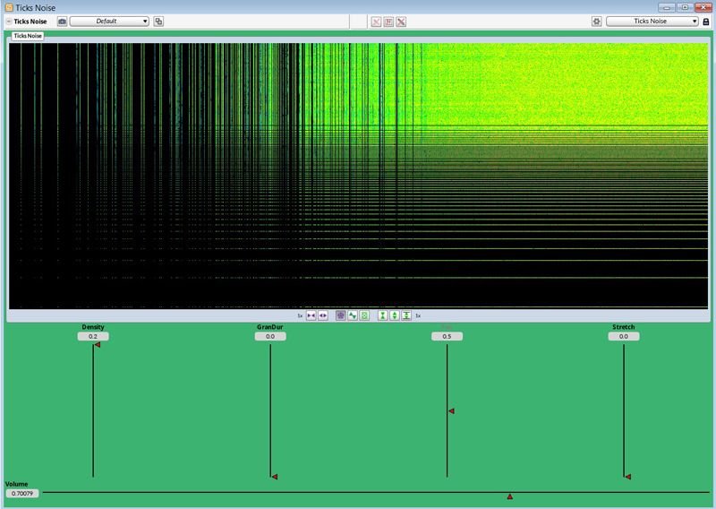Open the Default preset dropdown

(x=109, y=21)
